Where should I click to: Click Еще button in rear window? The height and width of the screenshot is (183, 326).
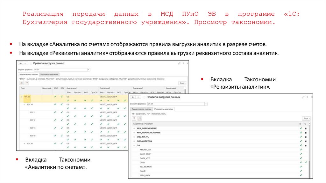(182, 83)
